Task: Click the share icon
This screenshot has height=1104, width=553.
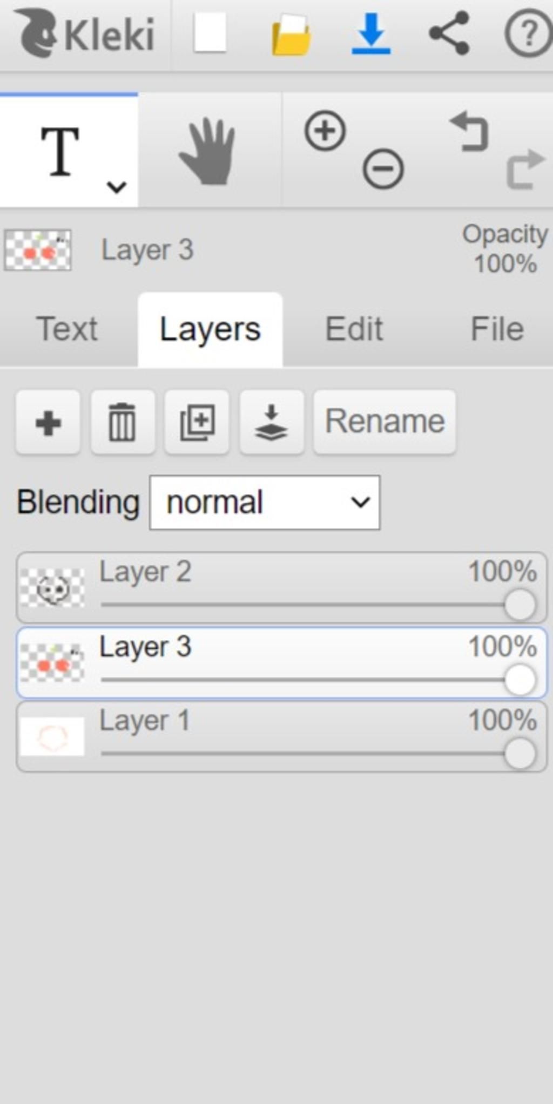Action: pyautogui.click(x=449, y=33)
